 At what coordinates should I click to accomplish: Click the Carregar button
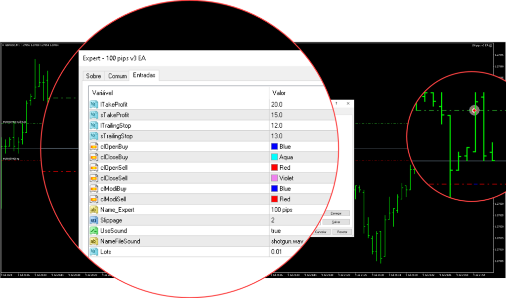(x=337, y=213)
